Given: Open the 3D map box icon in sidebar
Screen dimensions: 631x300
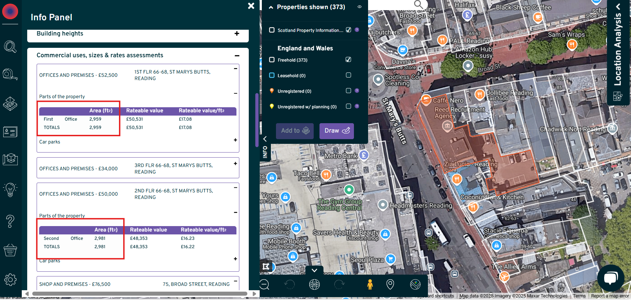Looking at the screenshot, I should [10, 159].
